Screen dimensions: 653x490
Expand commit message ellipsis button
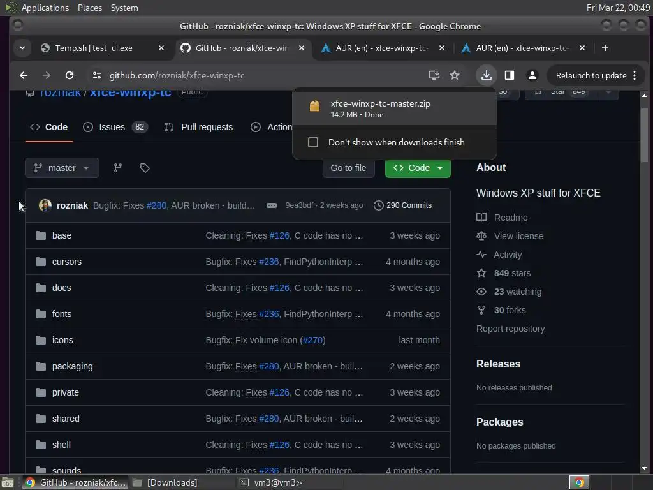(x=272, y=205)
